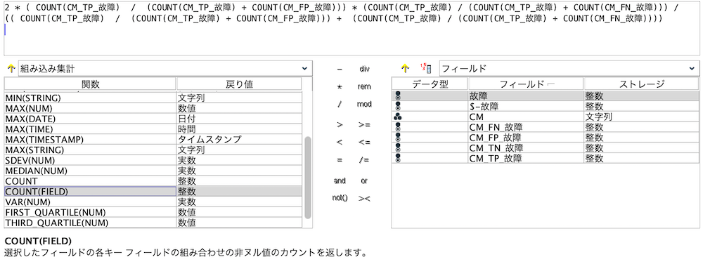Select data type icon for $-故障 row
Screen dimensions: 703x269
pyautogui.click(x=398, y=106)
